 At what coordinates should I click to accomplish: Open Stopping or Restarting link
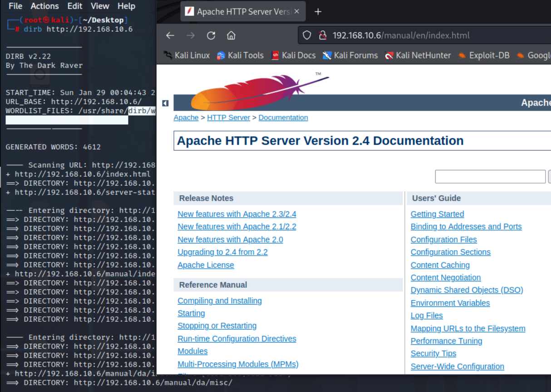pyautogui.click(x=217, y=326)
